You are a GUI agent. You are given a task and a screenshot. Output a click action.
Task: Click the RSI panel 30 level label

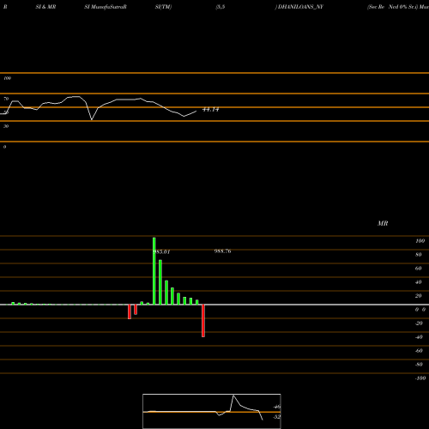click(6, 126)
